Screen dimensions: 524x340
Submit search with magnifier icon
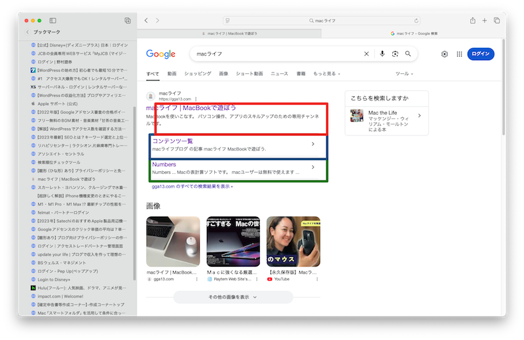pos(408,54)
